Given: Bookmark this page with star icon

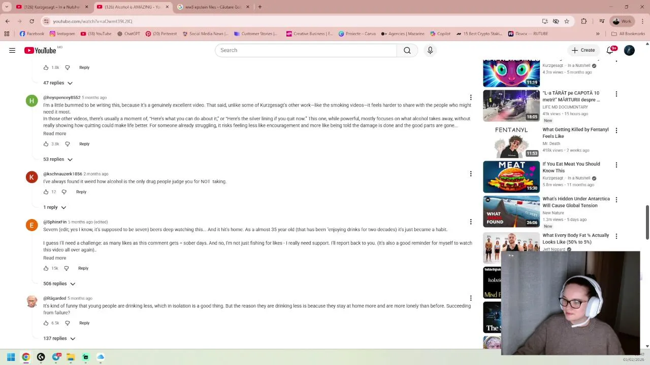Looking at the screenshot, I should (567, 21).
